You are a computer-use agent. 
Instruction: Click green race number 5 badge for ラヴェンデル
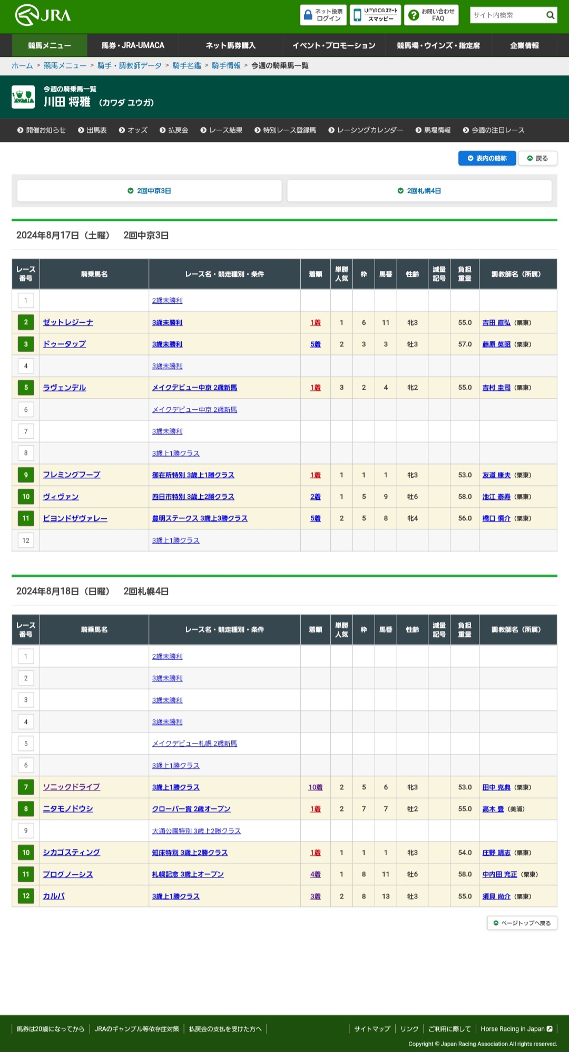click(x=26, y=388)
